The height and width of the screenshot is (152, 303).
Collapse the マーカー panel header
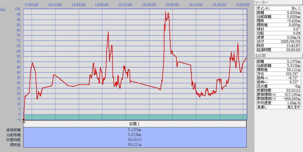[278, 2]
